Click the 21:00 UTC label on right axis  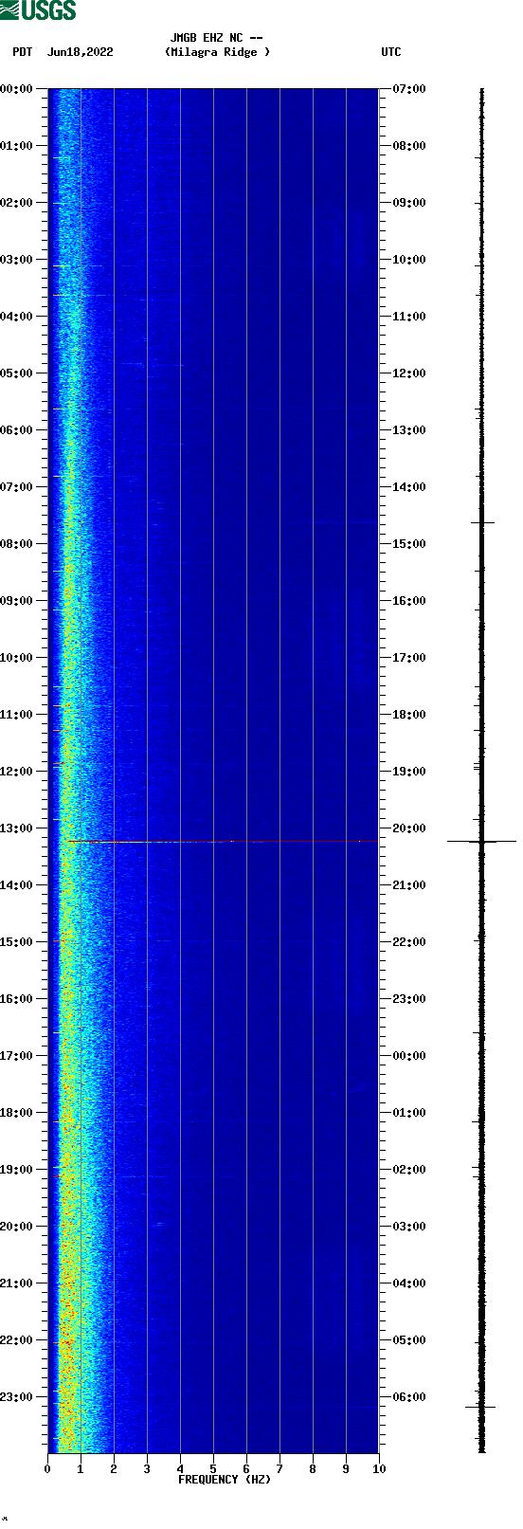click(409, 885)
